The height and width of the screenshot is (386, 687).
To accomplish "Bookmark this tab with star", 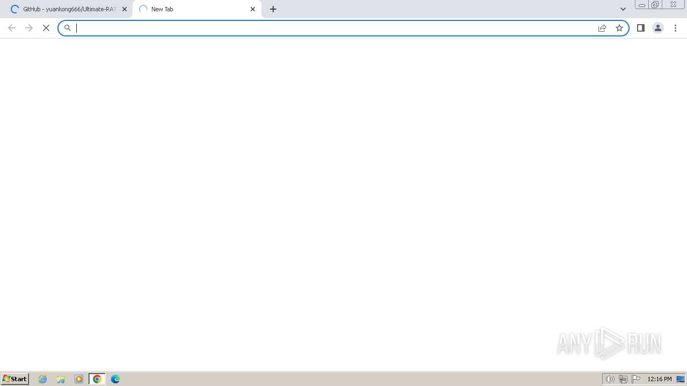I will pos(619,28).
